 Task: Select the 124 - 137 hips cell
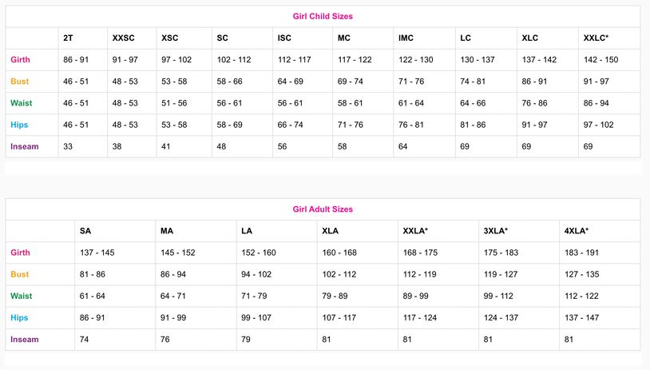[x=501, y=318]
